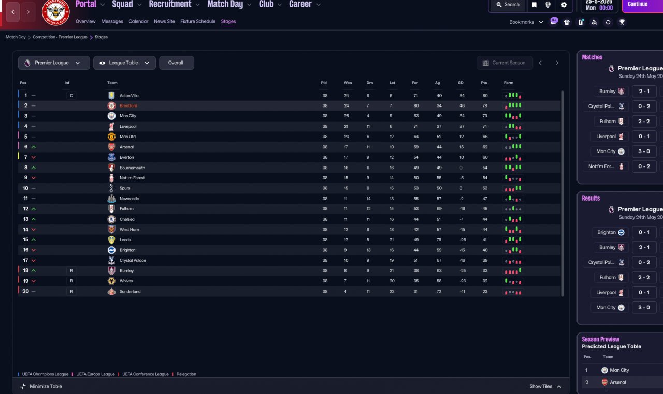Open the Fixture Schedule tab

pyautogui.click(x=198, y=21)
